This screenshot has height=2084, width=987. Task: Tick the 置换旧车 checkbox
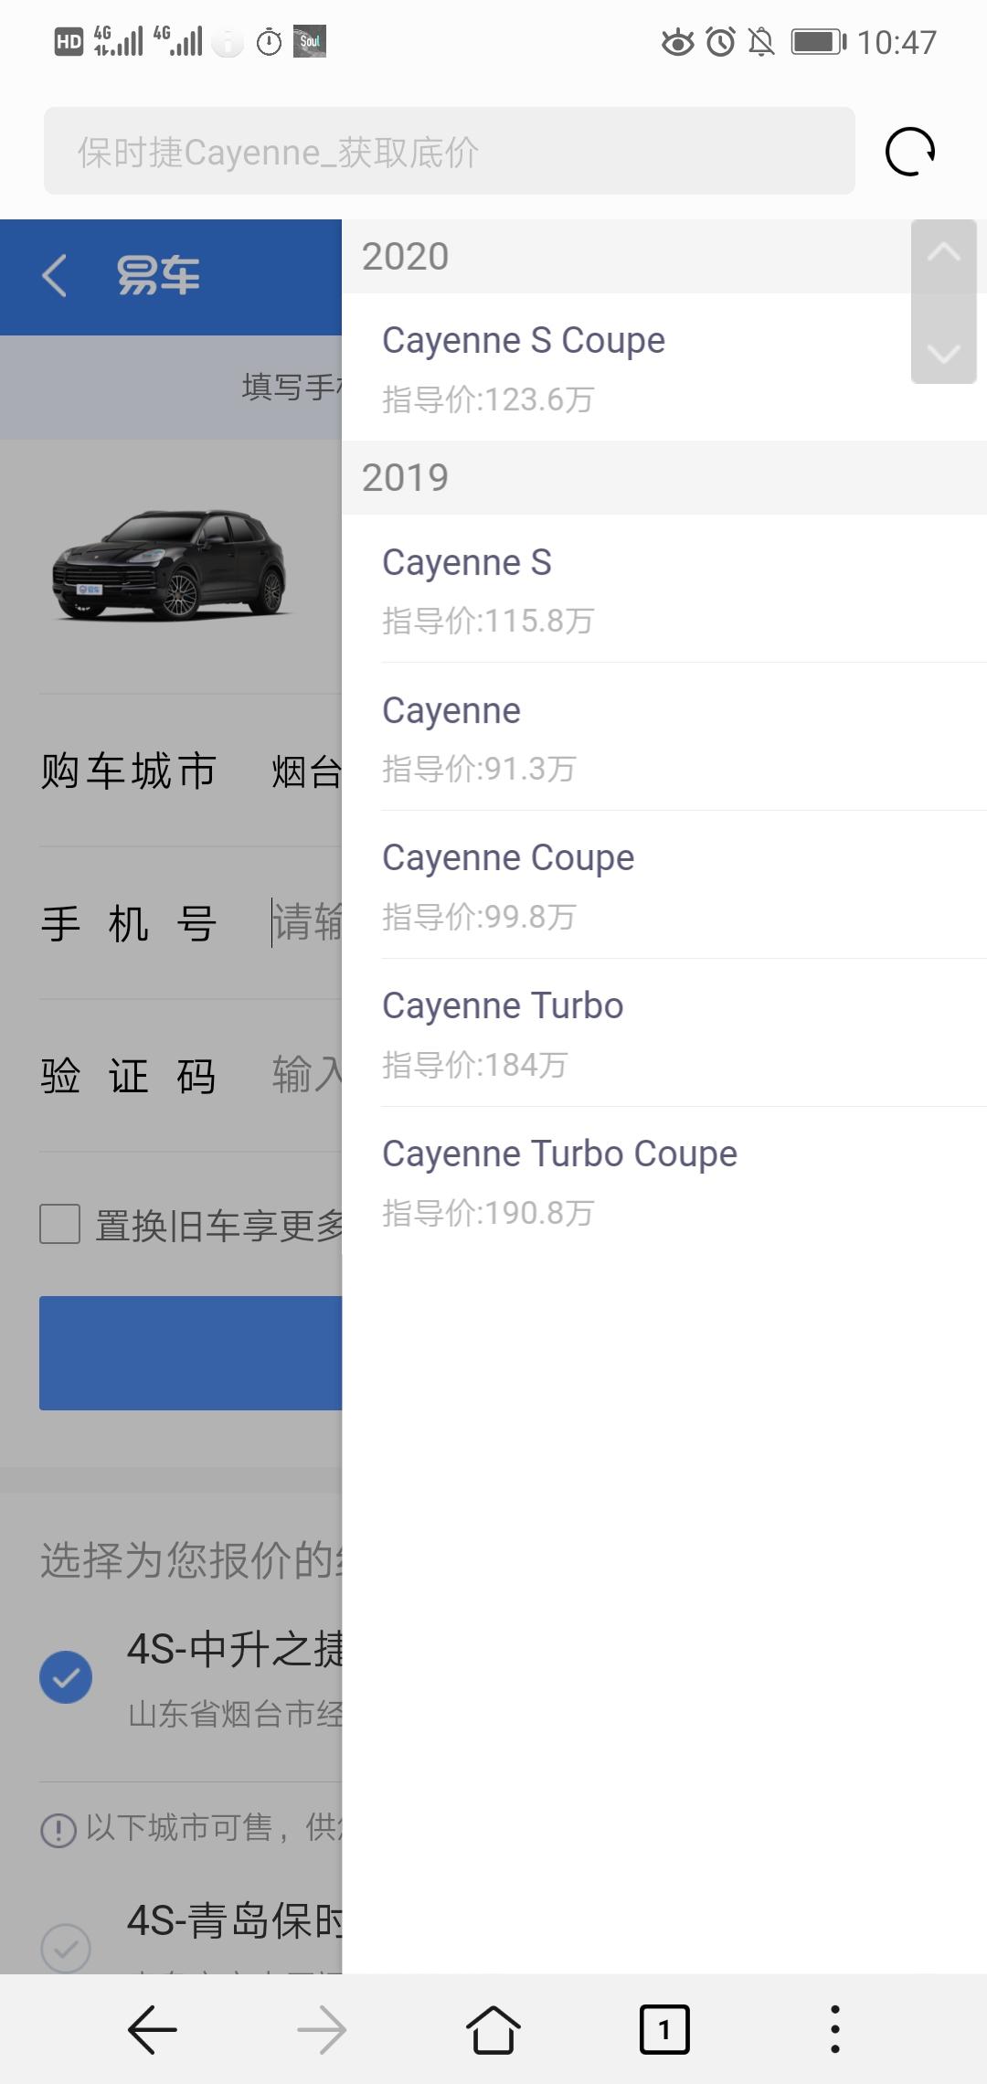[60, 1224]
